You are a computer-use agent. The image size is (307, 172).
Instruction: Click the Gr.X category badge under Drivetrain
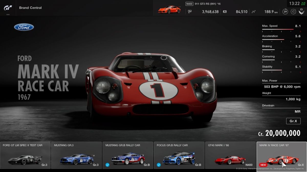[293, 121]
